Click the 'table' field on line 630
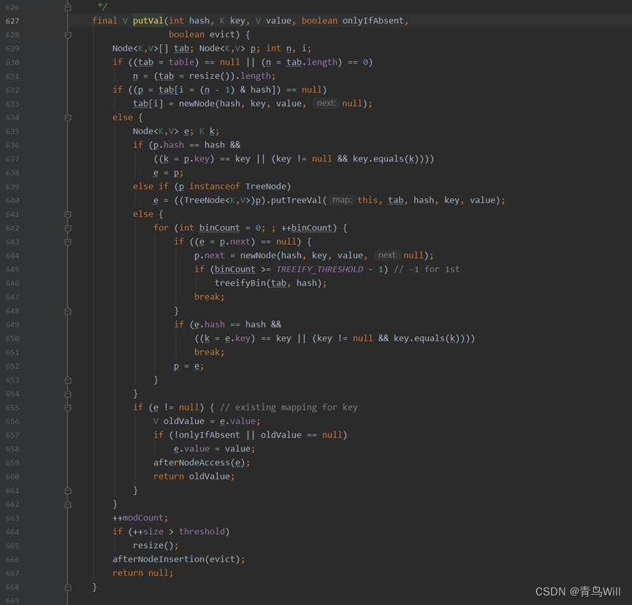The height and width of the screenshot is (605, 632). (x=181, y=62)
